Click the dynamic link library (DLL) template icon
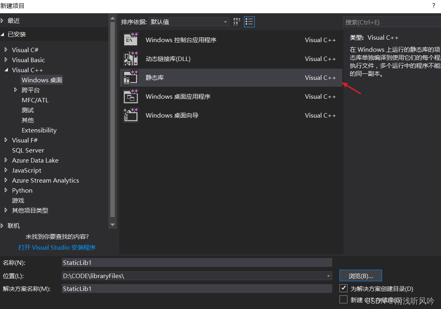 (x=131, y=59)
